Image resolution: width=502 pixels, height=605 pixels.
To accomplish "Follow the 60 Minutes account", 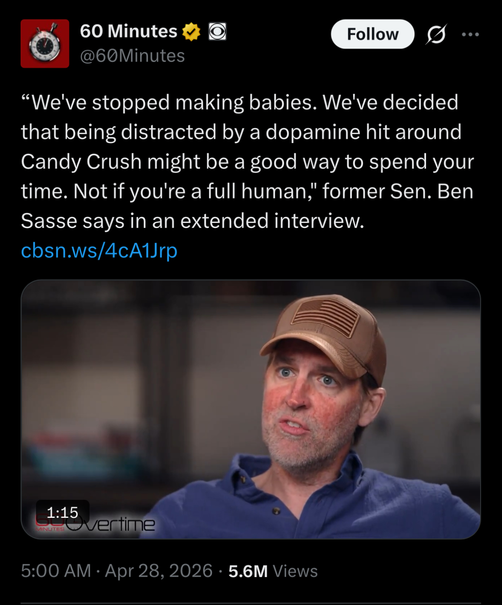I will point(372,34).
